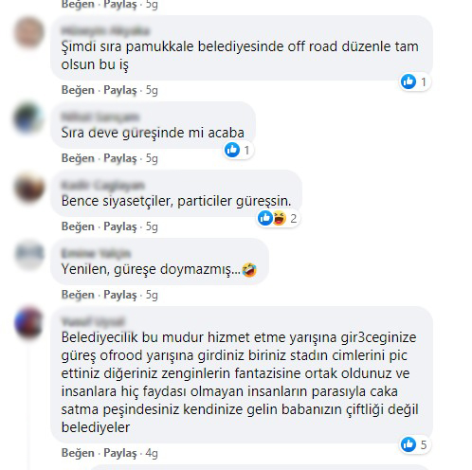Click the laughing emoji reaction on siyasetçiler comment
Screen dimensions: 472x470
tap(279, 218)
